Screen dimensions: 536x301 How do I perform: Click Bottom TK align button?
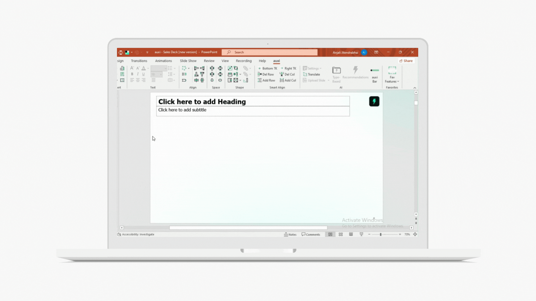pos(267,68)
